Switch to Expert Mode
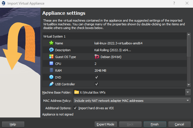The height and width of the screenshot is (128, 193). pos(106,124)
